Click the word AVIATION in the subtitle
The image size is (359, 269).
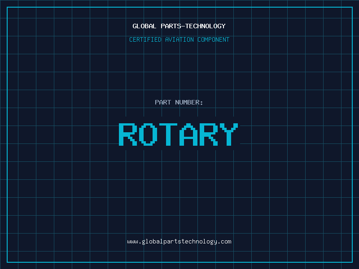pyautogui.click(x=179, y=39)
